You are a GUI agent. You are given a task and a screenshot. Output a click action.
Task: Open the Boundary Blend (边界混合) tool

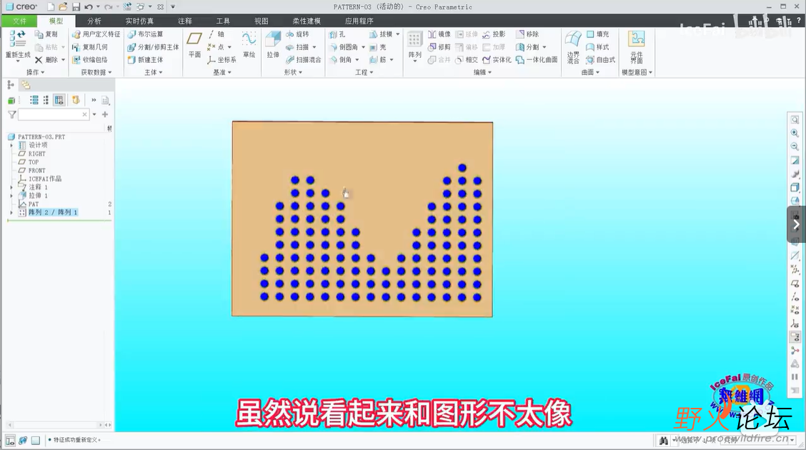tap(573, 46)
